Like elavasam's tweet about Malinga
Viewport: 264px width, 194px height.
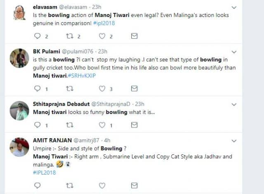click(102, 36)
